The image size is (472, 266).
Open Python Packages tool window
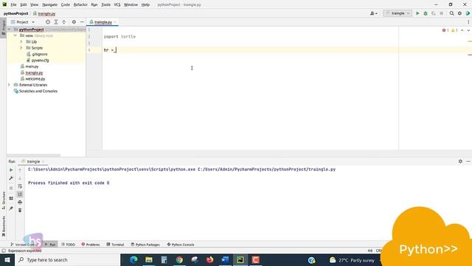145,245
